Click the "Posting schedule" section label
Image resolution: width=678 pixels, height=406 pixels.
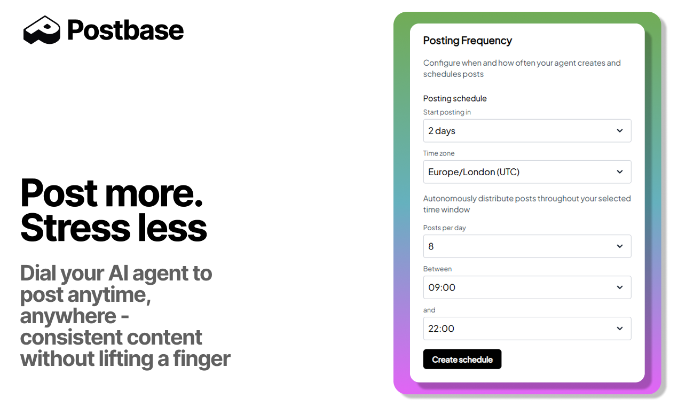[455, 98]
